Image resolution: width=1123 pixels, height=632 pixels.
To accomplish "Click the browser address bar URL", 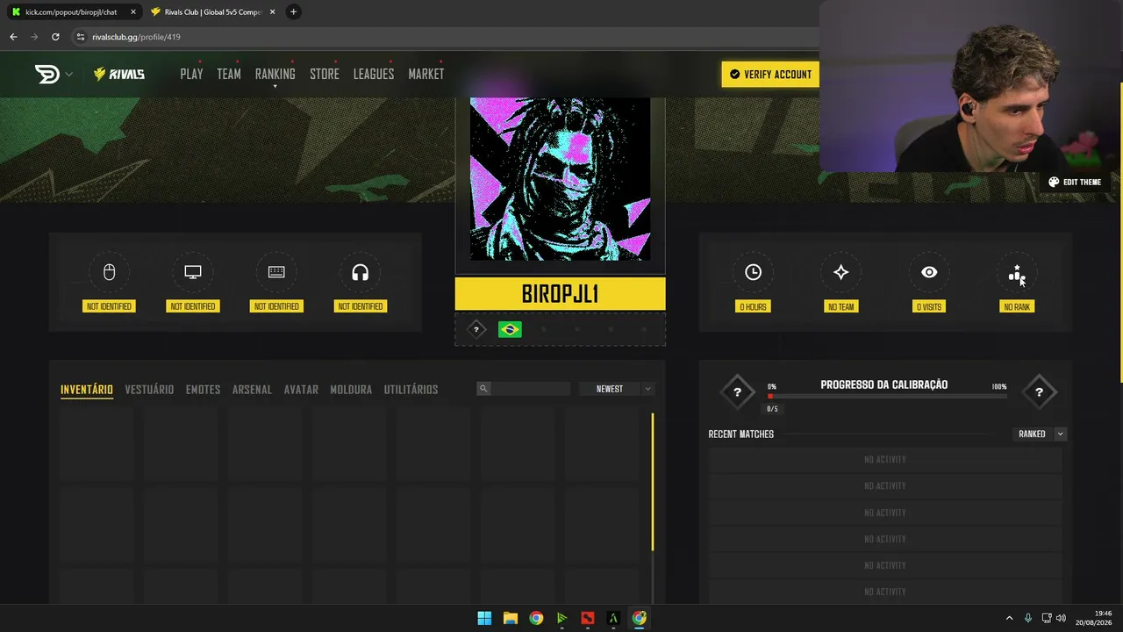I will pyautogui.click(x=136, y=37).
